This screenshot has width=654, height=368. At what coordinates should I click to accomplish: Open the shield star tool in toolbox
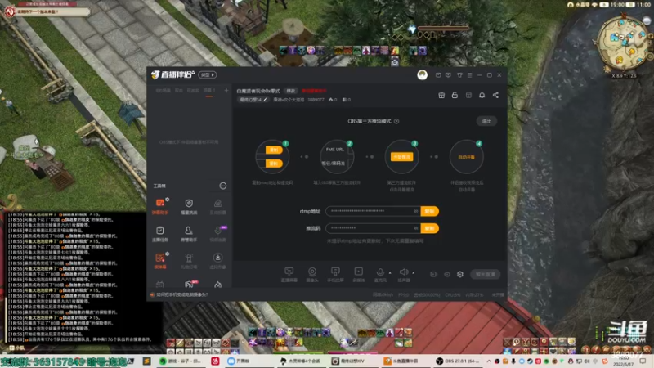point(189,206)
